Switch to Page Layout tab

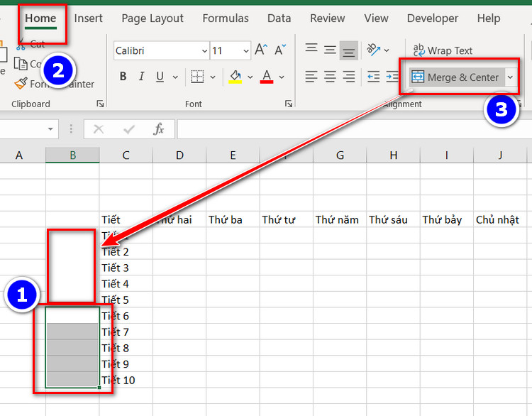coord(153,18)
